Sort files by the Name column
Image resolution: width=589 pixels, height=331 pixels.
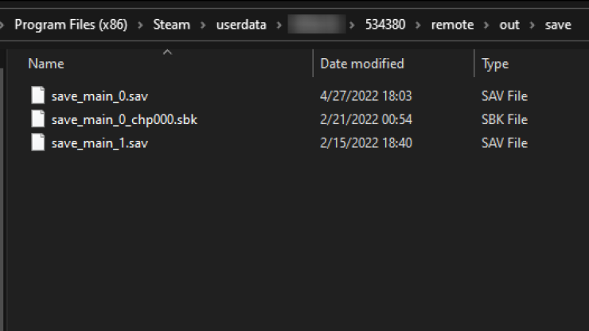[x=46, y=64]
